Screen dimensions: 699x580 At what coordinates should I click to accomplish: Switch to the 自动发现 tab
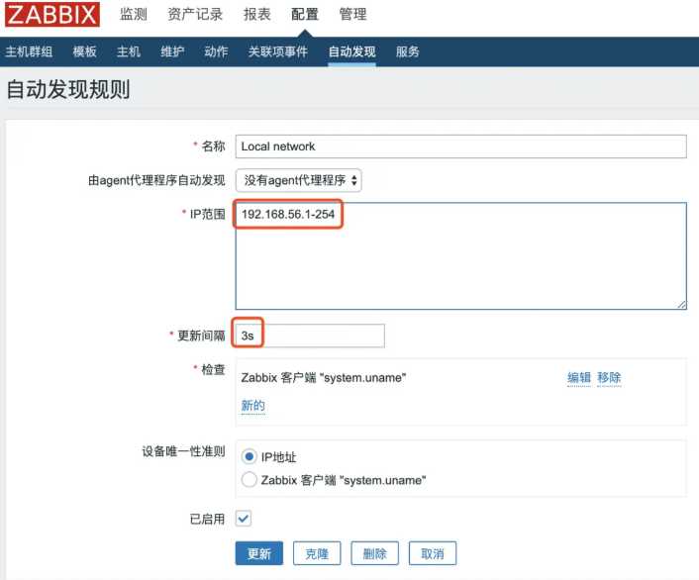coord(351,51)
